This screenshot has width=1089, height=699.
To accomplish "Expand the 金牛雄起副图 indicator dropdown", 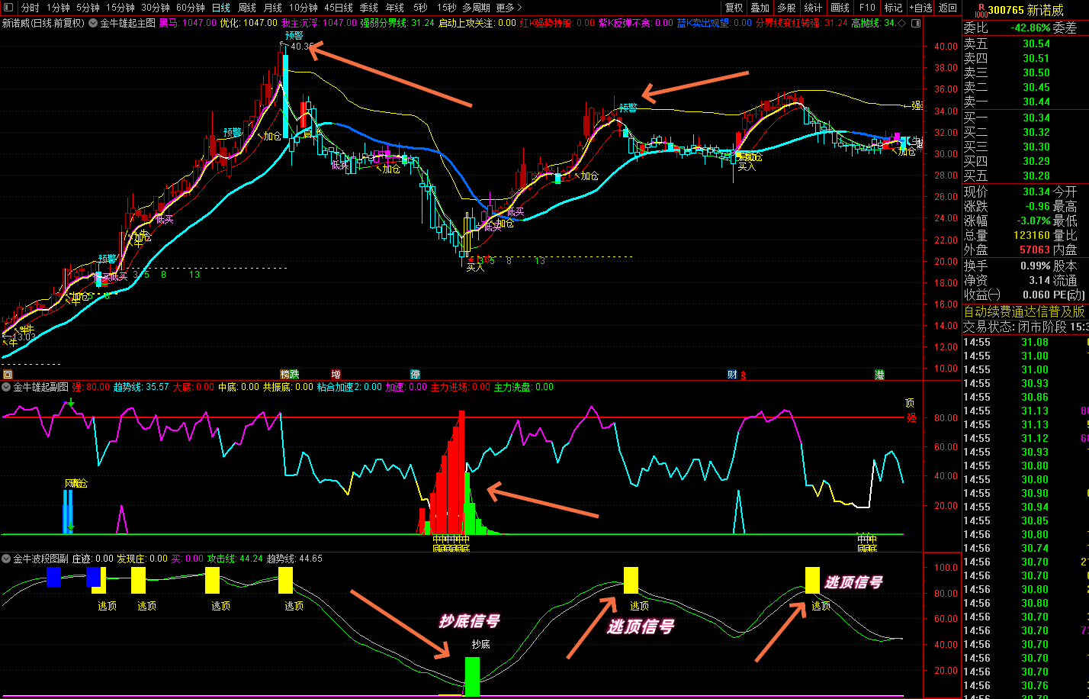I will pos(7,387).
